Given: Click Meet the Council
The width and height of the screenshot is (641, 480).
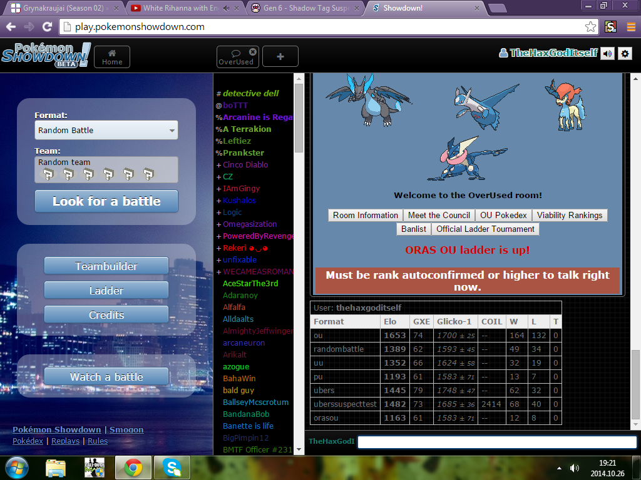Looking at the screenshot, I should 439,215.
